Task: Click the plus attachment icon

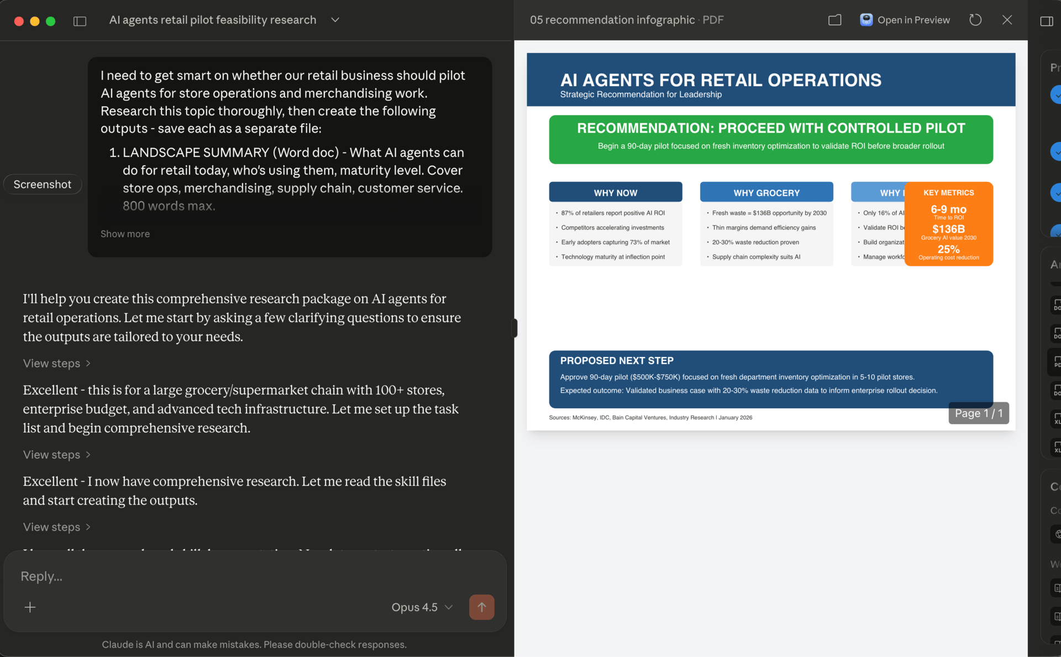Action: 30,607
